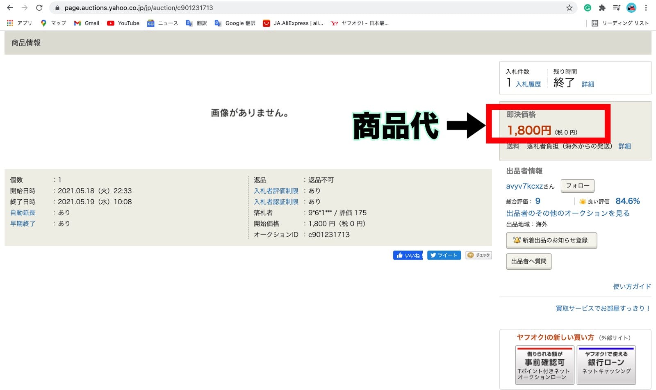View the seller's other auctions link
Image resolution: width=656 pixels, height=390 pixels.
pos(567,213)
